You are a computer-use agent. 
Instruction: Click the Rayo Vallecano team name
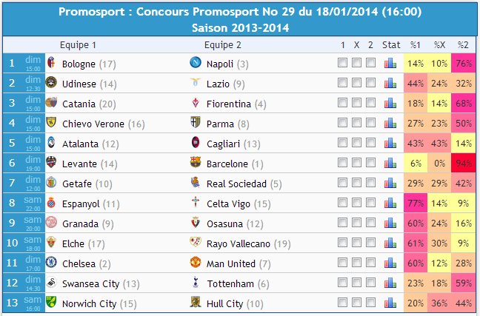[x=239, y=243]
